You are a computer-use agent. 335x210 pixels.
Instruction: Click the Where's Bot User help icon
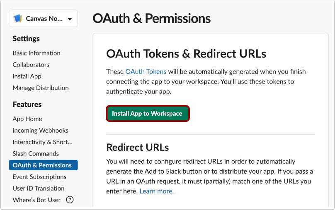click(x=70, y=200)
